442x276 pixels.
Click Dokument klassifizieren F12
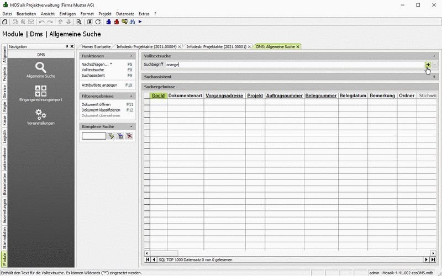click(x=107, y=110)
